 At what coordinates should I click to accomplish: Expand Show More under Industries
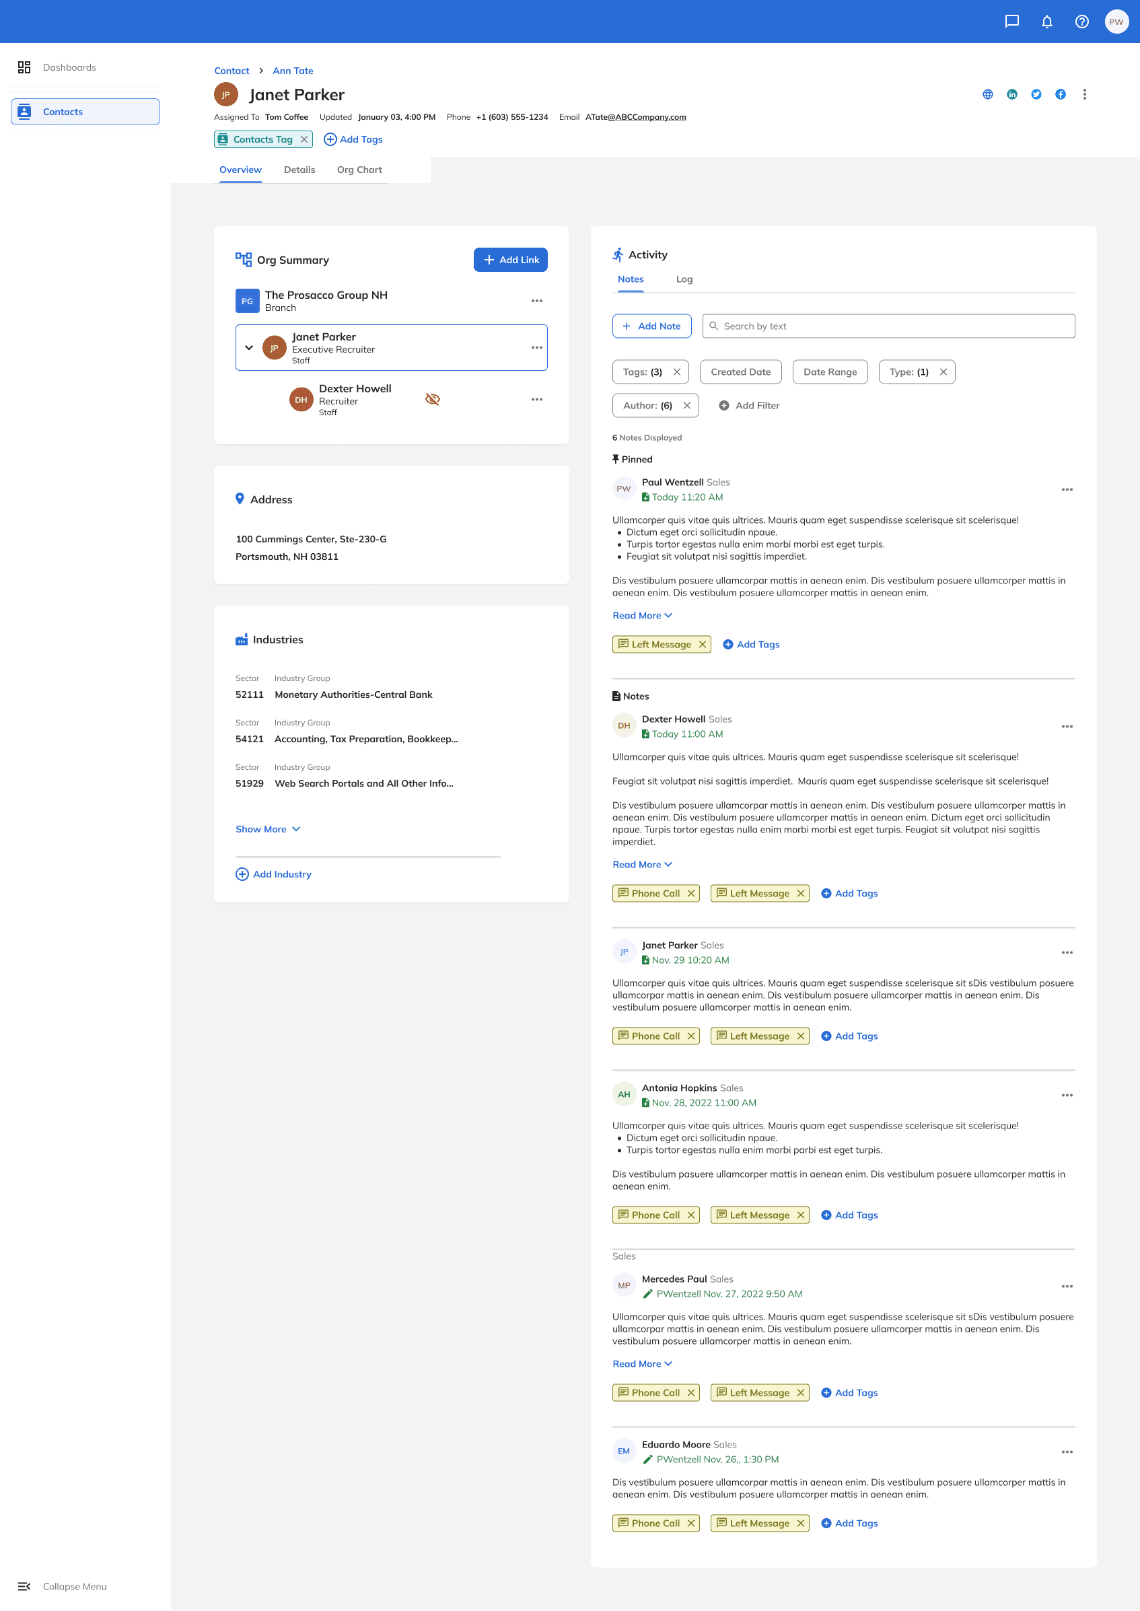coord(268,829)
